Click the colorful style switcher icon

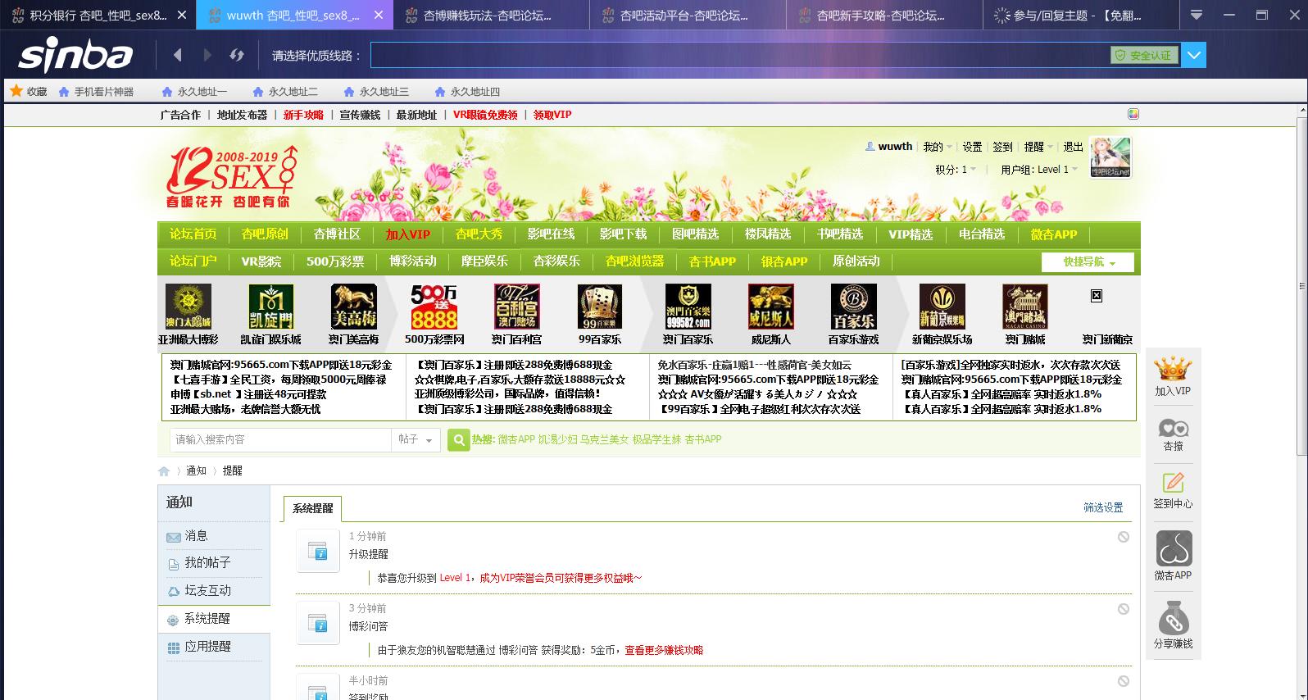(1133, 114)
